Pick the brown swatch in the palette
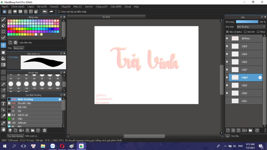The image size is (267, 150). (39, 34)
